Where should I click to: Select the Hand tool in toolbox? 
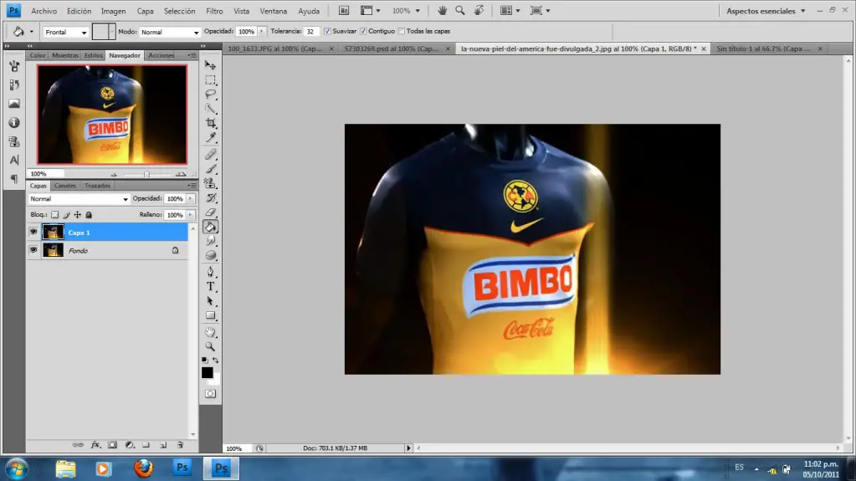click(210, 332)
